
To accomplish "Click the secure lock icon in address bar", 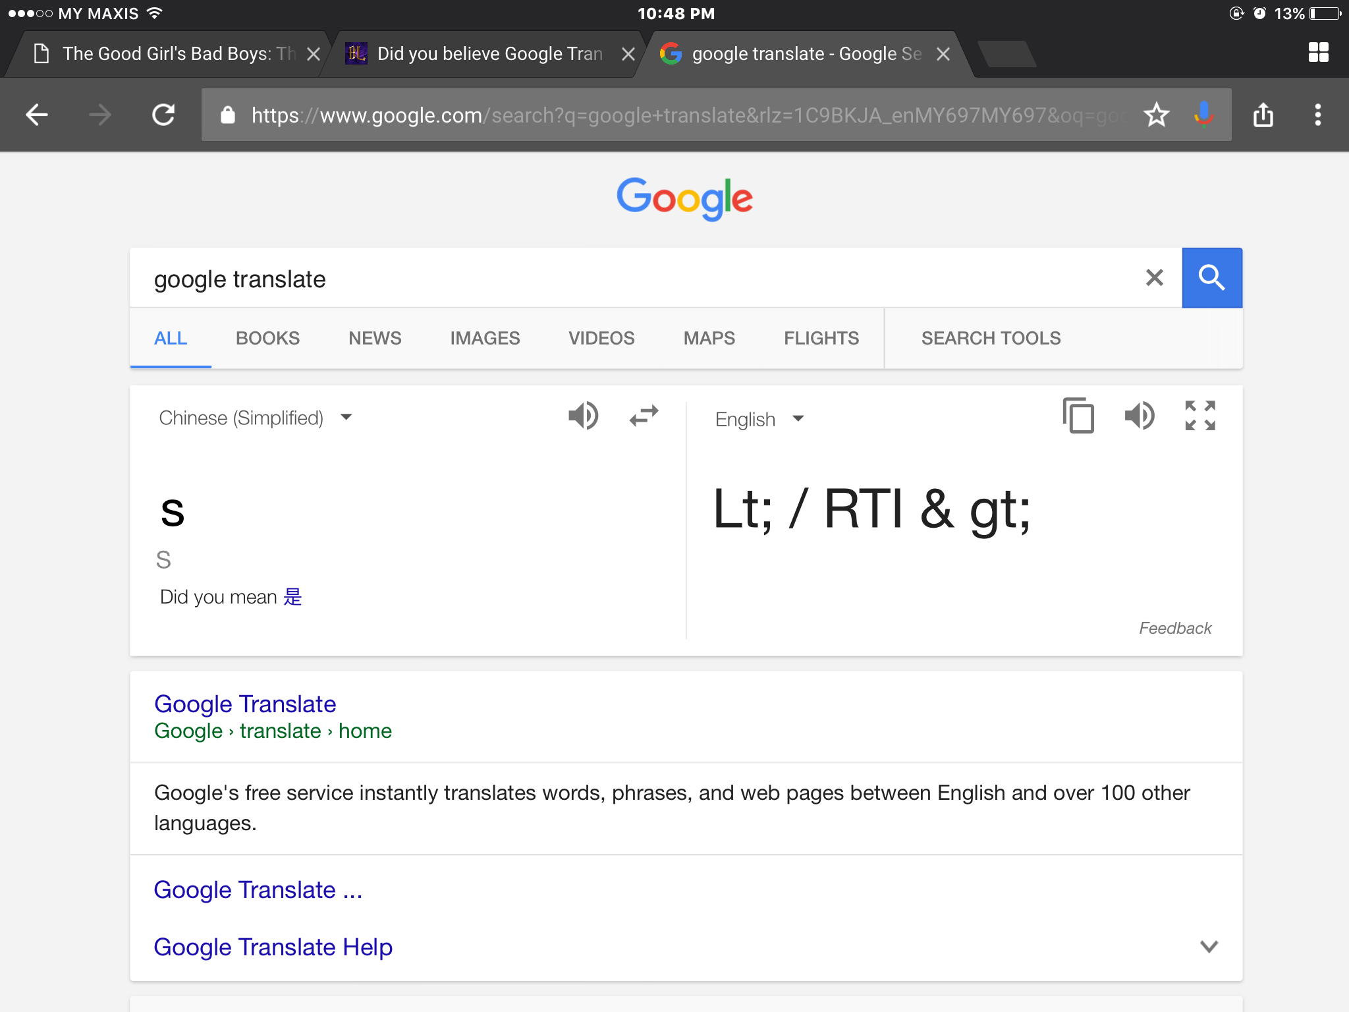I will click(227, 115).
